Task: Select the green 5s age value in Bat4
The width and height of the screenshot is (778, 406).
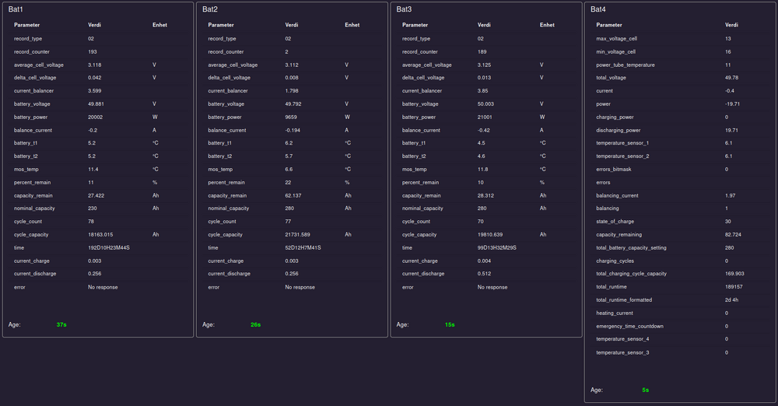Action: (645, 390)
